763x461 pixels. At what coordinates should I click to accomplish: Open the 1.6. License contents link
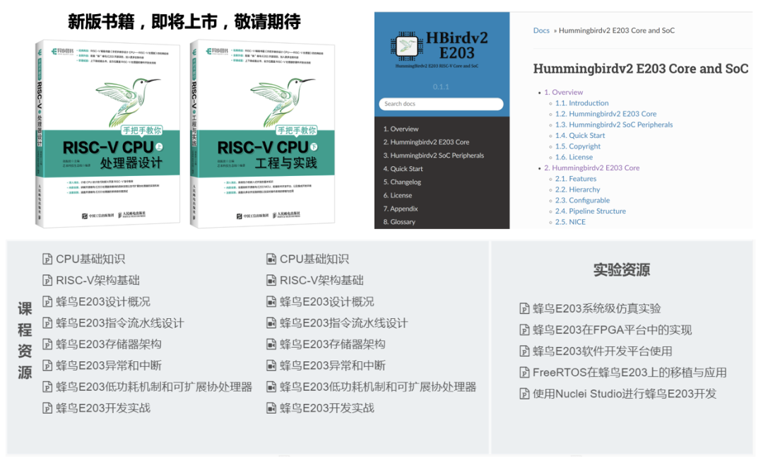click(574, 157)
